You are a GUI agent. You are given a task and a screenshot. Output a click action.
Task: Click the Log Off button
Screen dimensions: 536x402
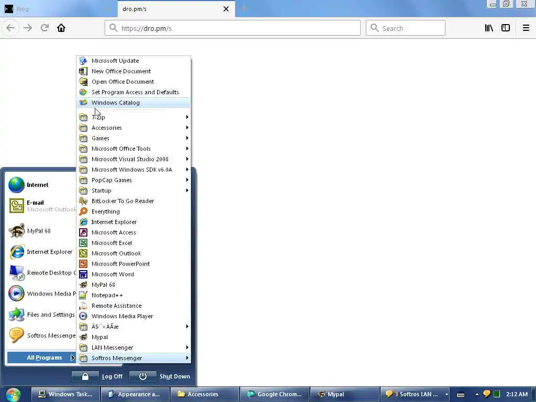[97, 376]
